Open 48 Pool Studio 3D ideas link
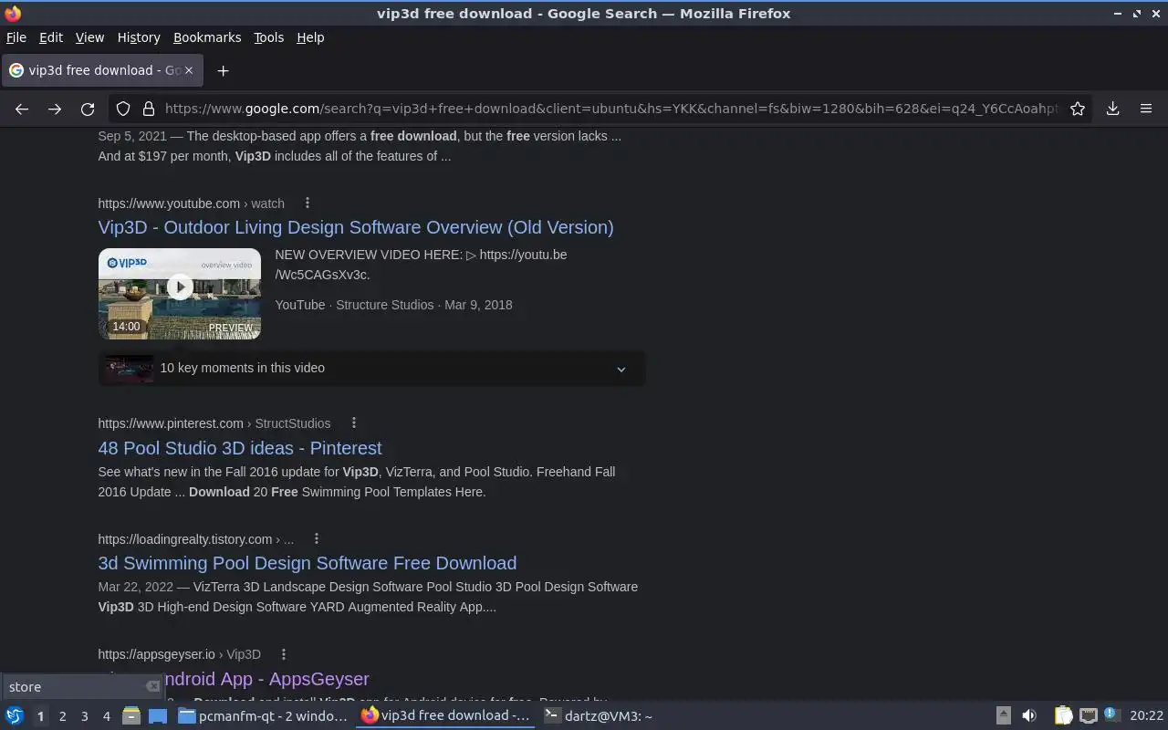 240,448
